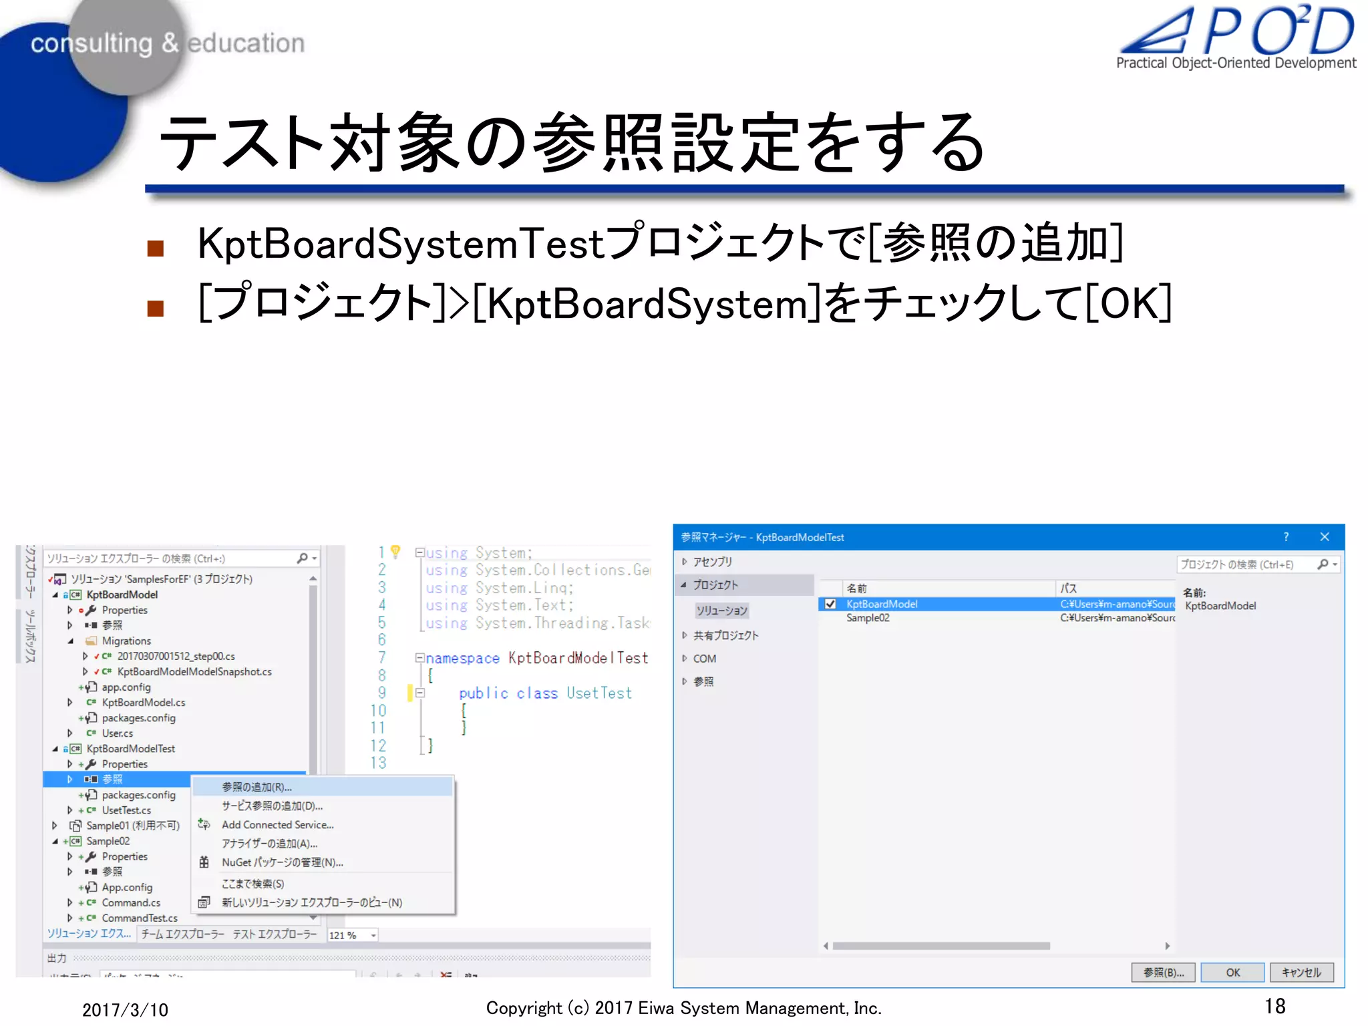This screenshot has height=1026, width=1368.
Task: Click the Add Connected Service icon
Action: point(204,825)
